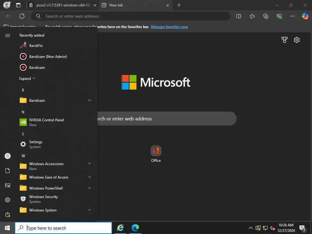The height and width of the screenshot is (234, 312).
Task: Click the Windows Start button
Action: pyautogui.click(x=7, y=228)
